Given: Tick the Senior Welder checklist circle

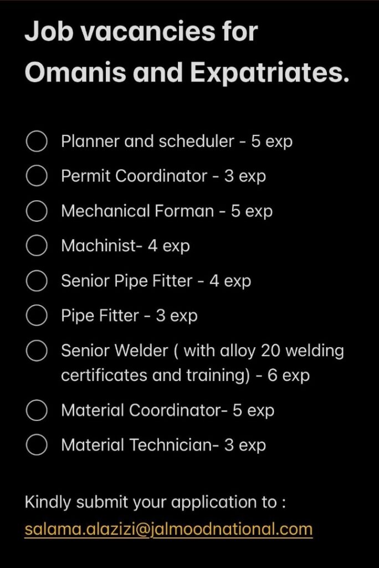Looking at the screenshot, I should (x=37, y=351).
